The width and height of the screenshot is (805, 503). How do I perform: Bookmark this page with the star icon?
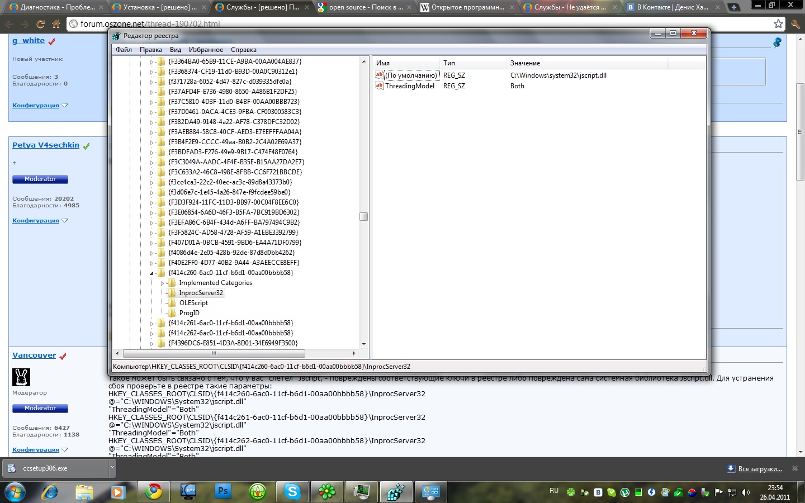pos(778,24)
